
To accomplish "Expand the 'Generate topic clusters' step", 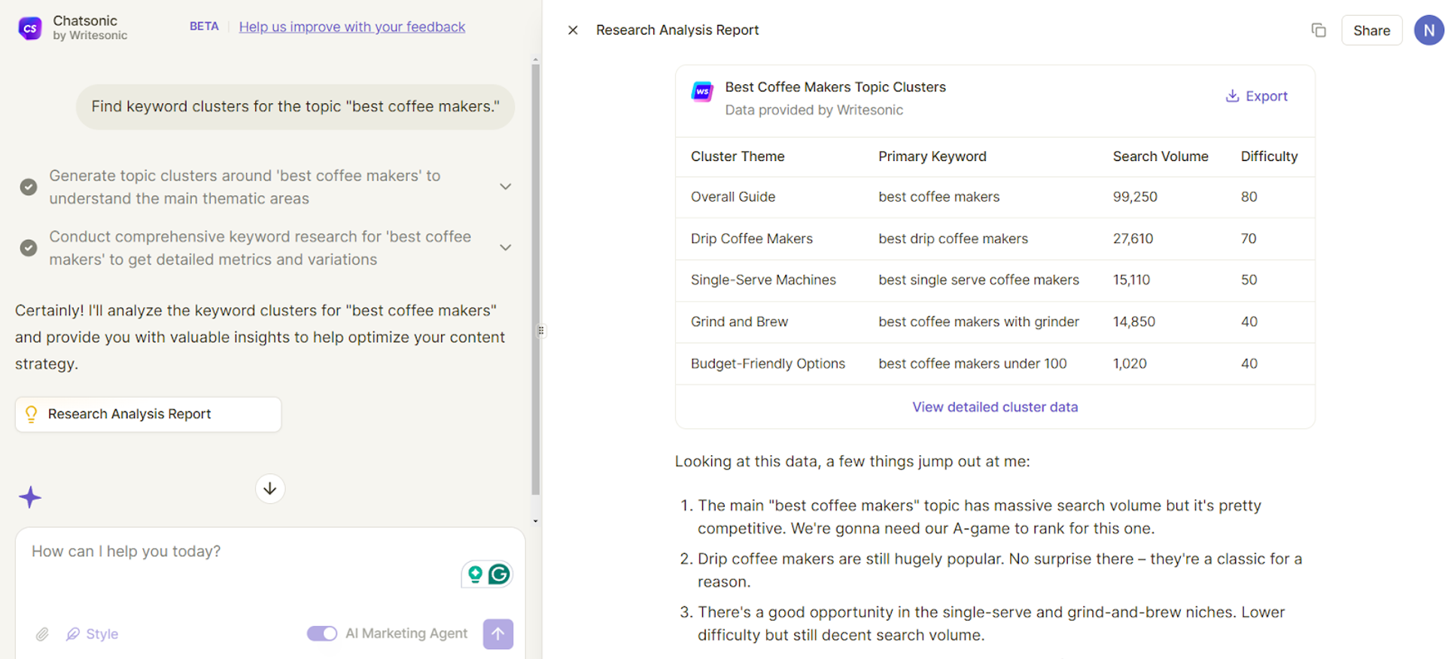I will 506,187.
